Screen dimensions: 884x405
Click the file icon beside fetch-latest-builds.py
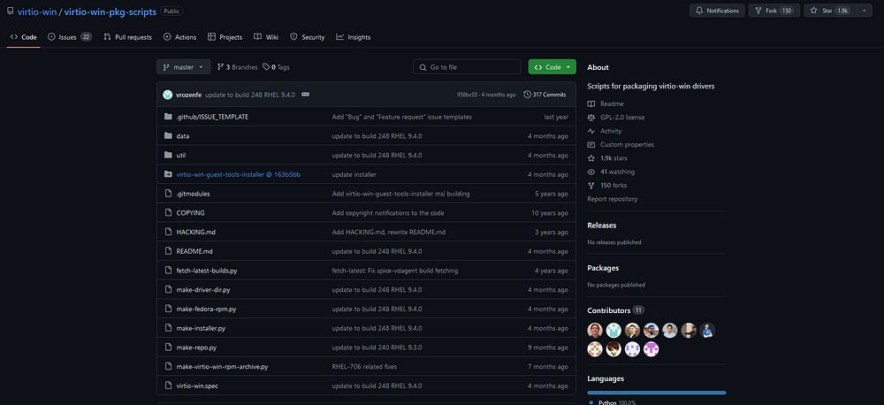pyautogui.click(x=167, y=271)
